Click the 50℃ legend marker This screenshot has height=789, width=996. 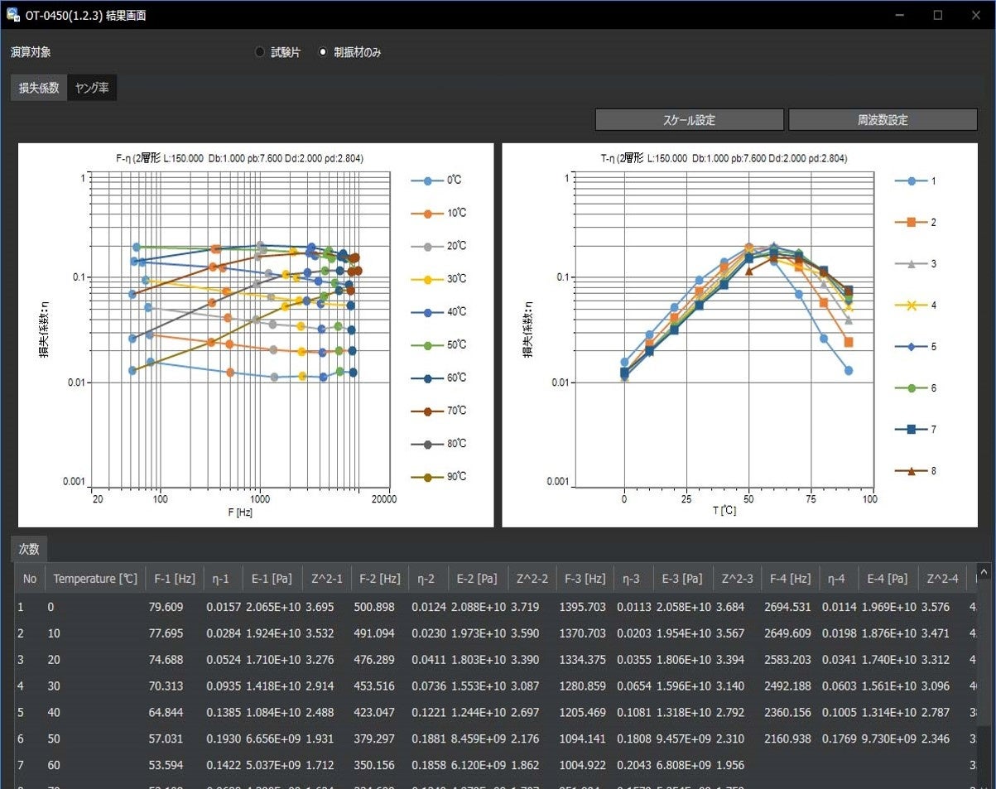coord(427,345)
